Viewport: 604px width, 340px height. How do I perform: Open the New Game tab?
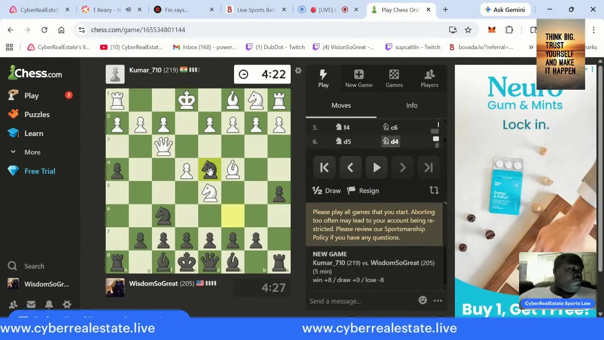359,78
